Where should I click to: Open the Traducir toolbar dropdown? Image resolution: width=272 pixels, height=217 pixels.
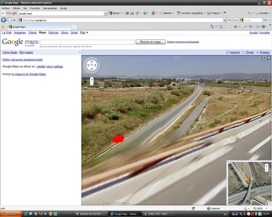point(215,13)
